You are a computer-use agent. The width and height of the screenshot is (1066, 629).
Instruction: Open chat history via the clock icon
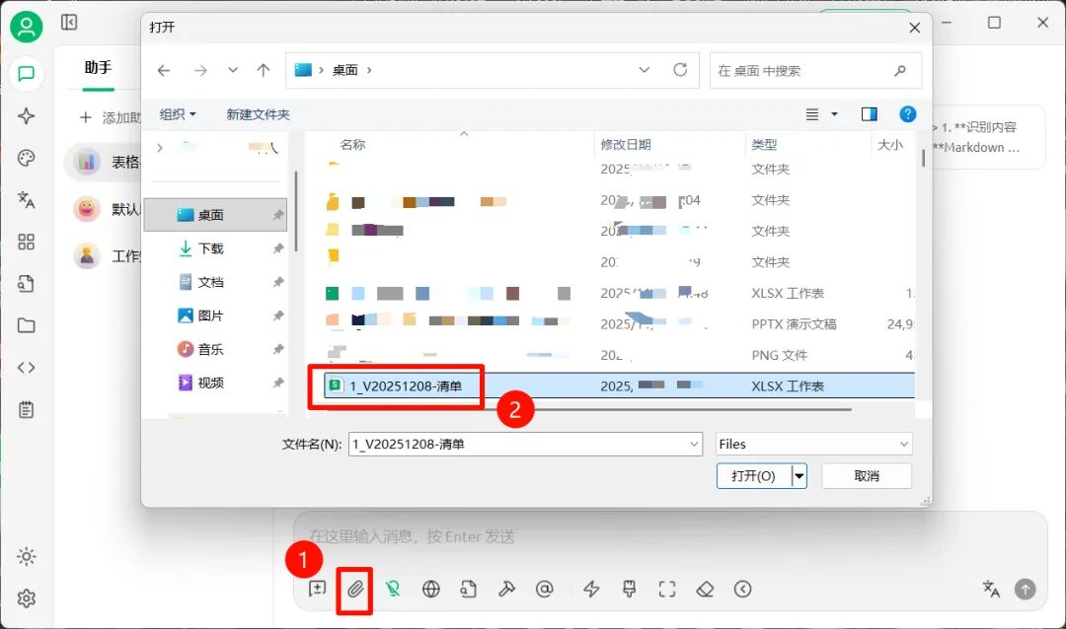pyautogui.click(x=742, y=589)
